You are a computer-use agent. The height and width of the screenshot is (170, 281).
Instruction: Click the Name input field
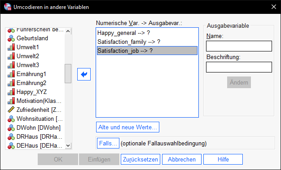tap(239, 46)
